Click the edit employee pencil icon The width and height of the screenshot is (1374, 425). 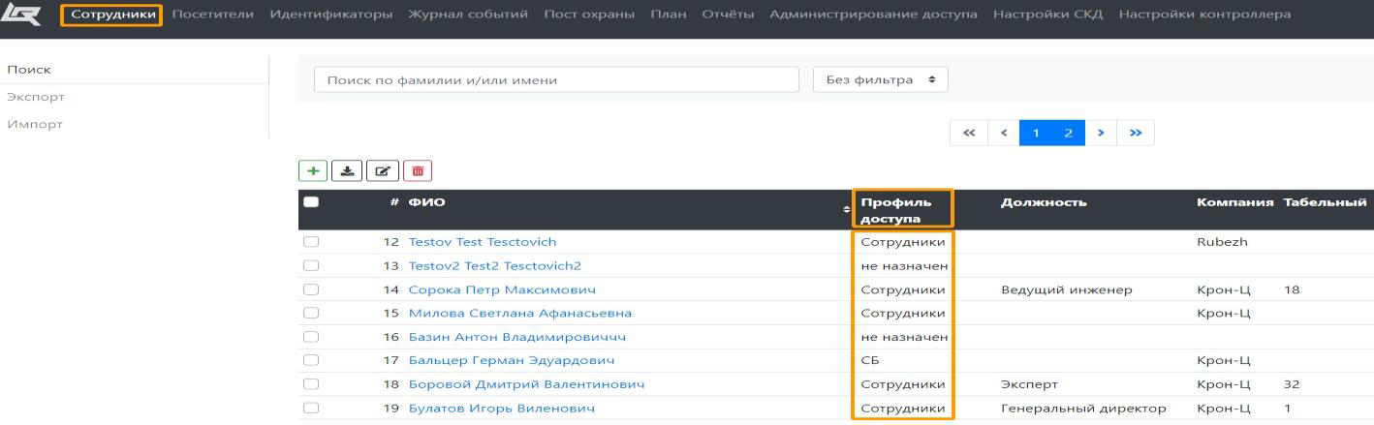(381, 171)
